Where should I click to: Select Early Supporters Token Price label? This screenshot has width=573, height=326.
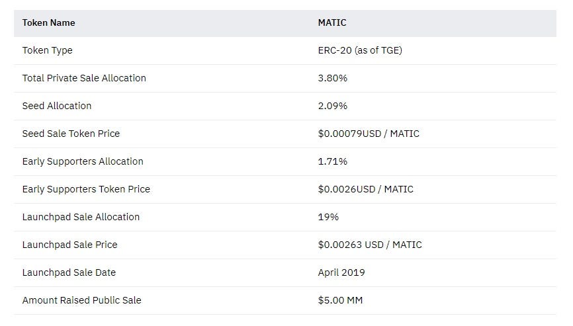pos(86,189)
